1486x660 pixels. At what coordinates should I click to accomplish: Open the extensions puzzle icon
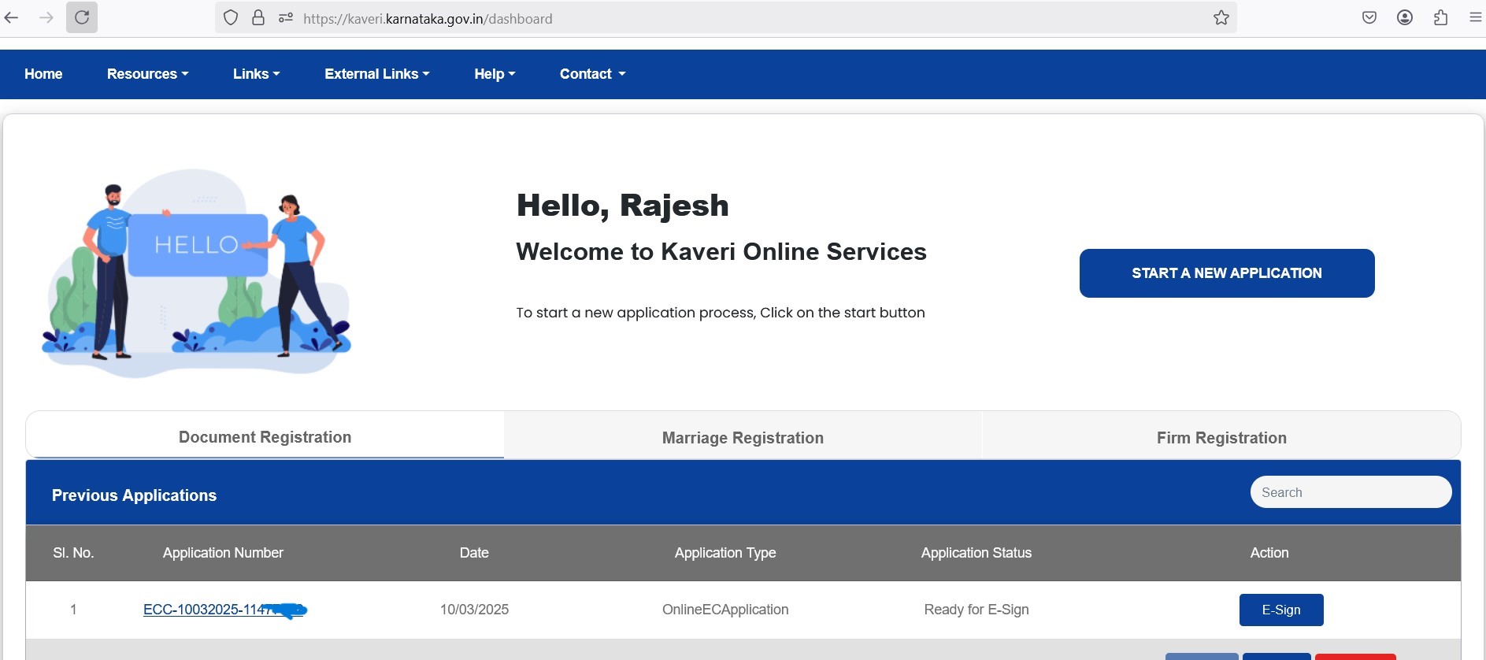(x=1440, y=17)
